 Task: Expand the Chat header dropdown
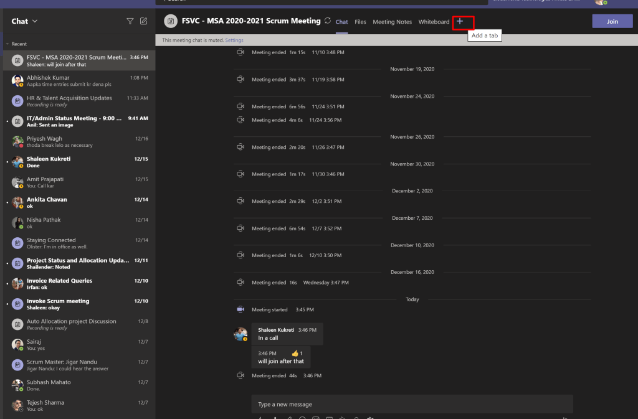coord(35,21)
